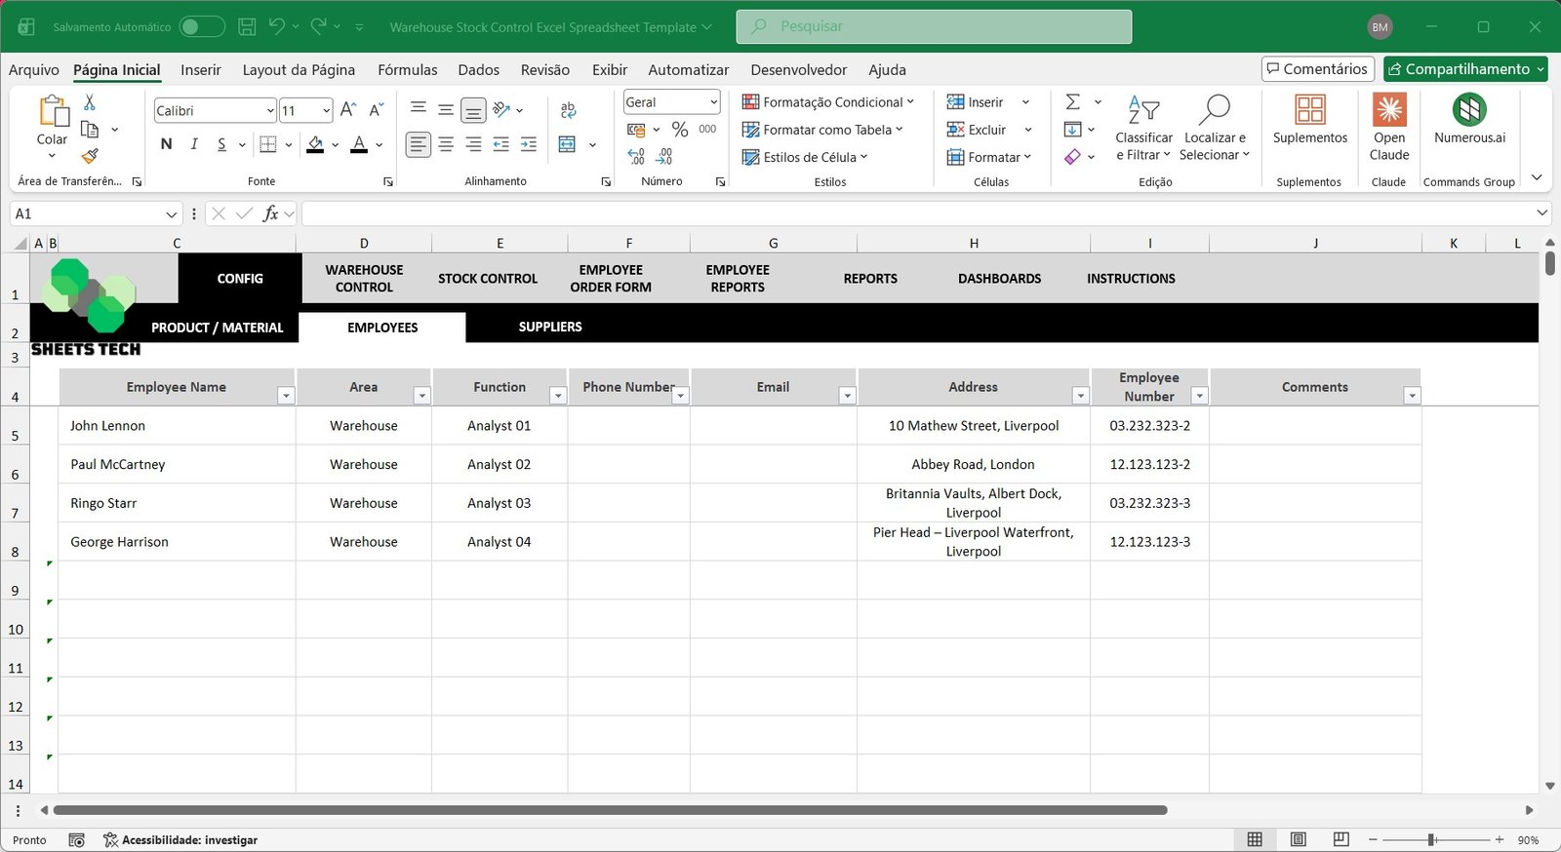Go to WAREHOUSE CONTROL section

pos(364,278)
